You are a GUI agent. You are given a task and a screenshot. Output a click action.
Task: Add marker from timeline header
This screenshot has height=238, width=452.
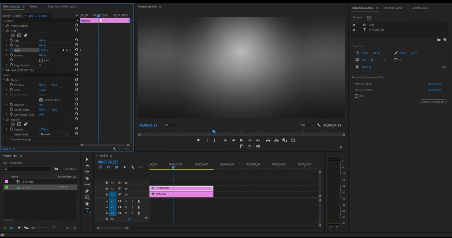pyautogui.click(x=124, y=167)
